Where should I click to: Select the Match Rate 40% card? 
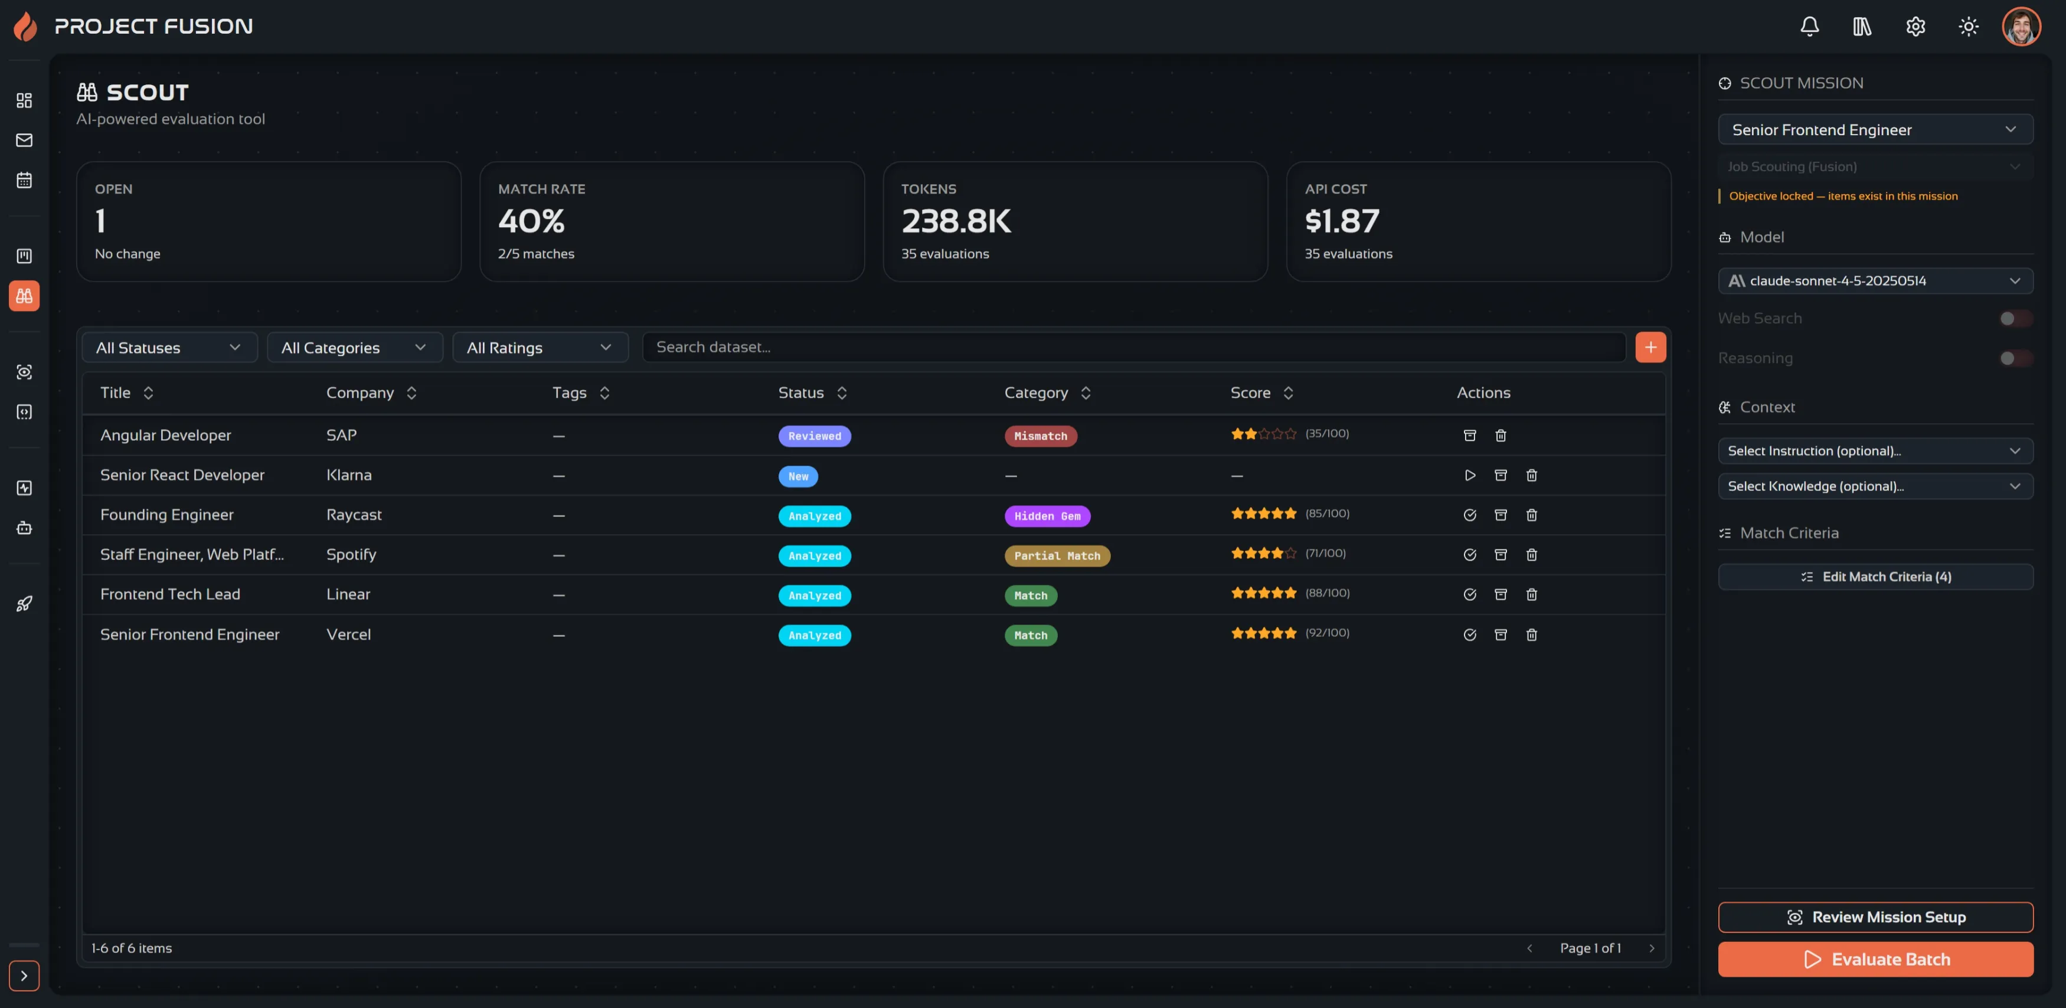[671, 221]
